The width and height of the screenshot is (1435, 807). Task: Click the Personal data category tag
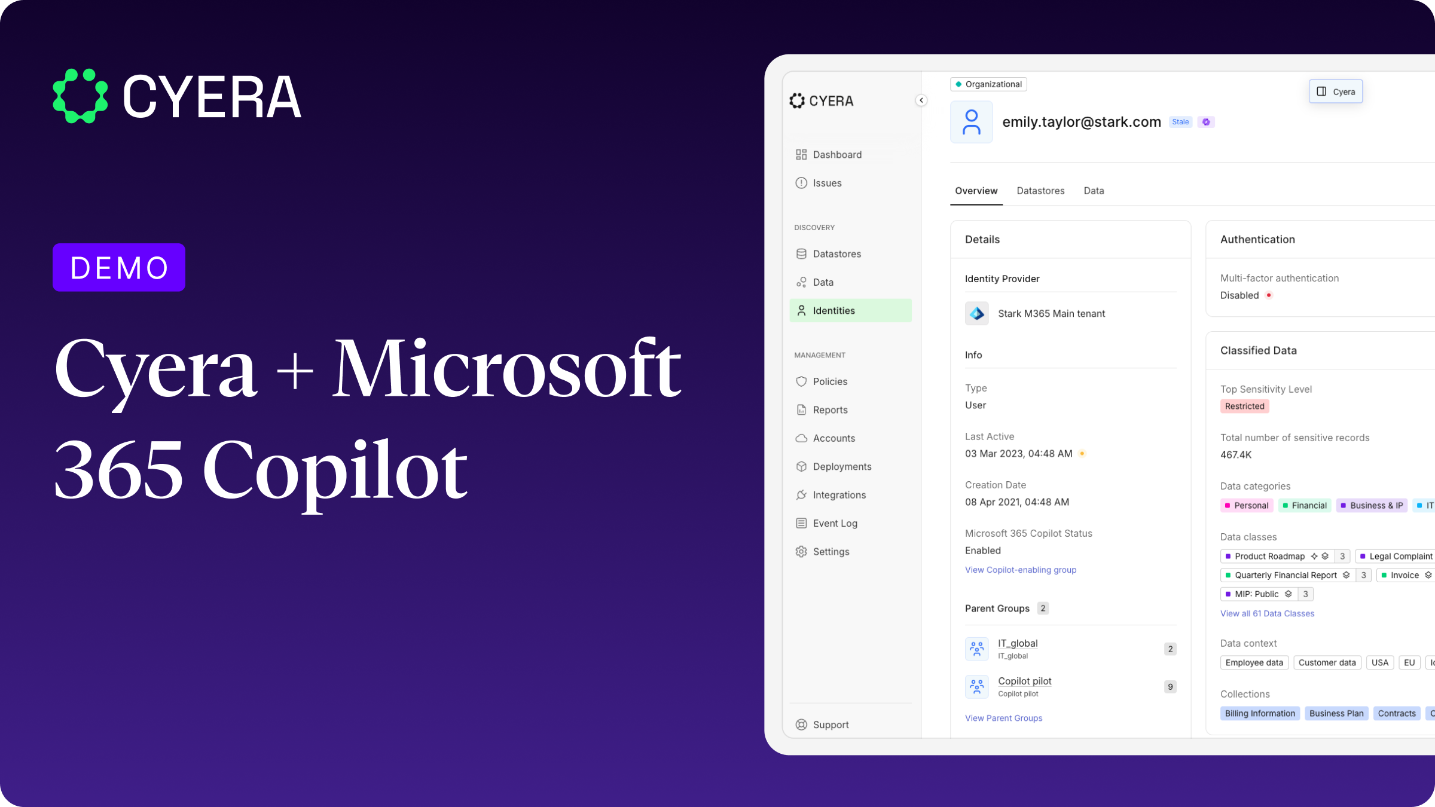1247,506
